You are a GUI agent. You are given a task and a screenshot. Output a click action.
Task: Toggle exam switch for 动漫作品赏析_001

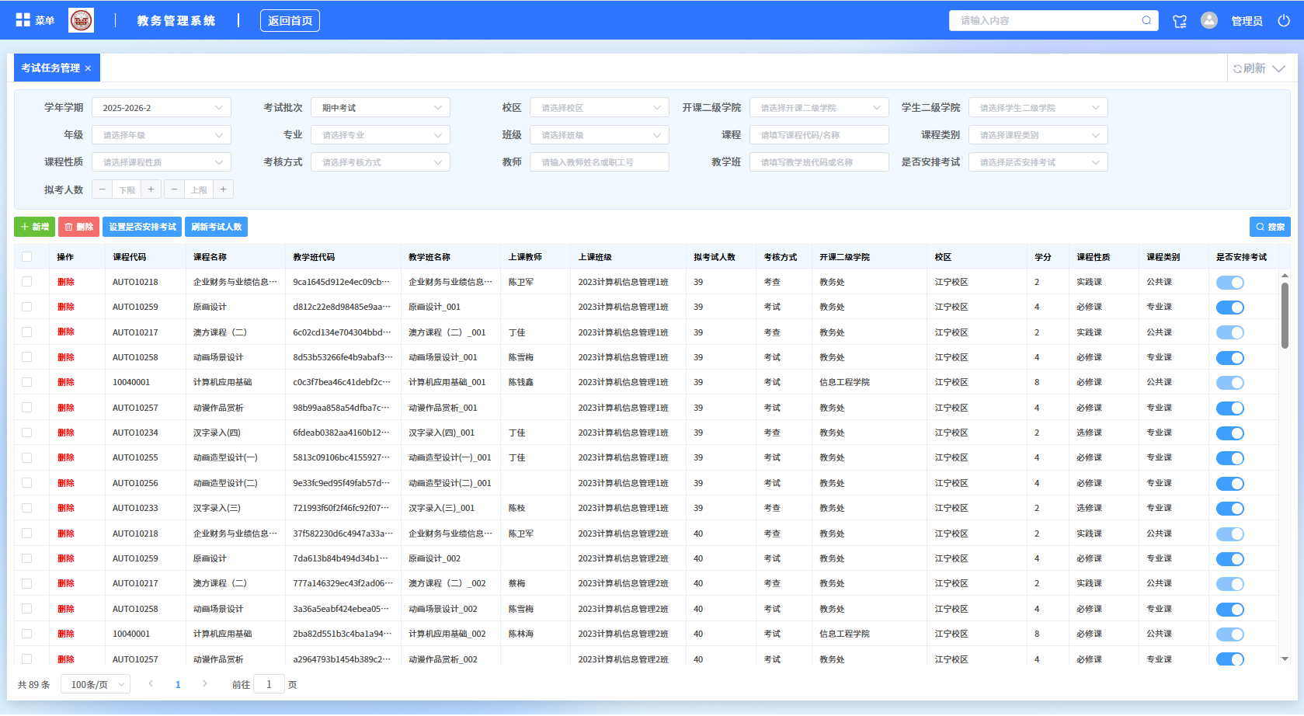click(x=1230, y=408)
